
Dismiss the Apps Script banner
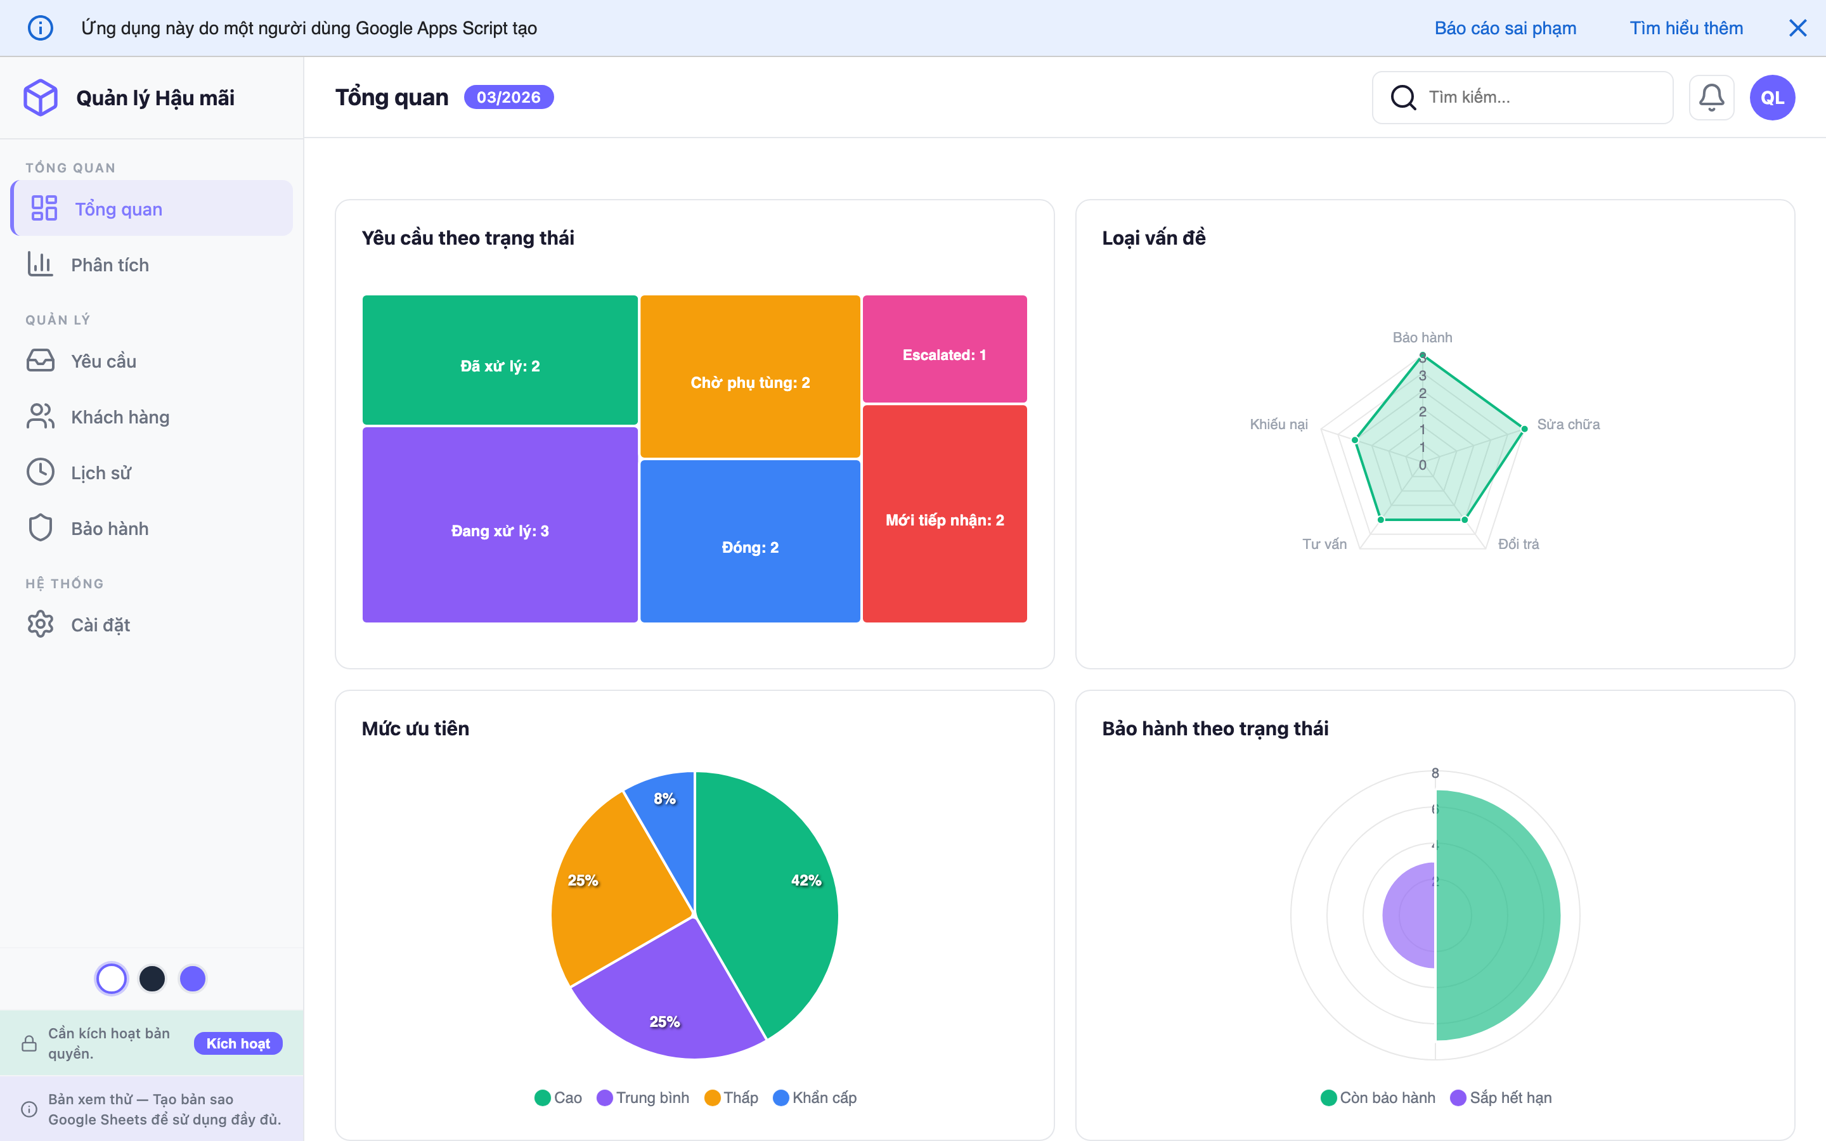[1797, 28]
